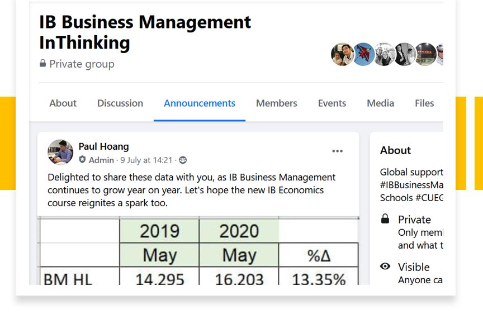
Task: Click the post audience group icon
Action: tap(182, 160)
